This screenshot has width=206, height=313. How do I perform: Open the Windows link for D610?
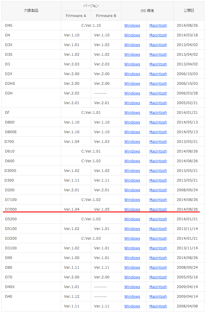tap(132, 151)
